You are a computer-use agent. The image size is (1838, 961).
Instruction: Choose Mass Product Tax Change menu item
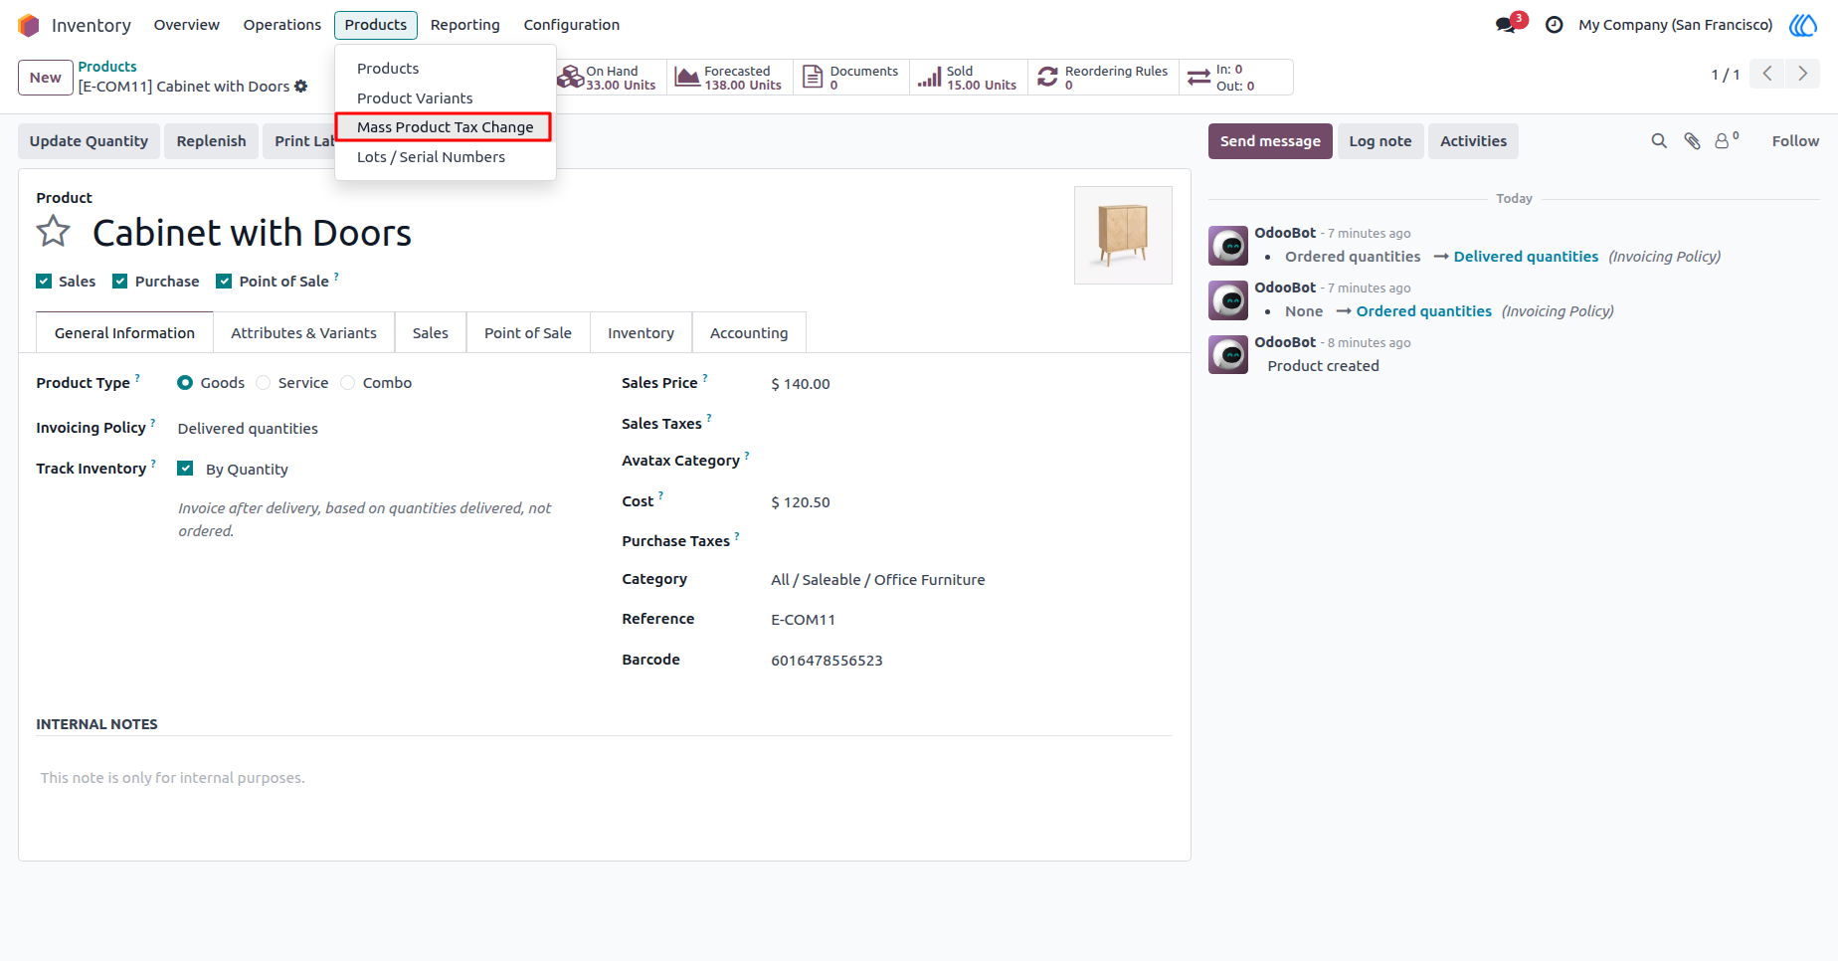[445, 127]
